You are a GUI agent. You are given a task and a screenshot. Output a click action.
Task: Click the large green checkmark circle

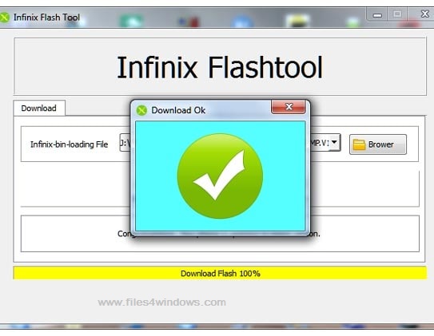pos(220,176)
